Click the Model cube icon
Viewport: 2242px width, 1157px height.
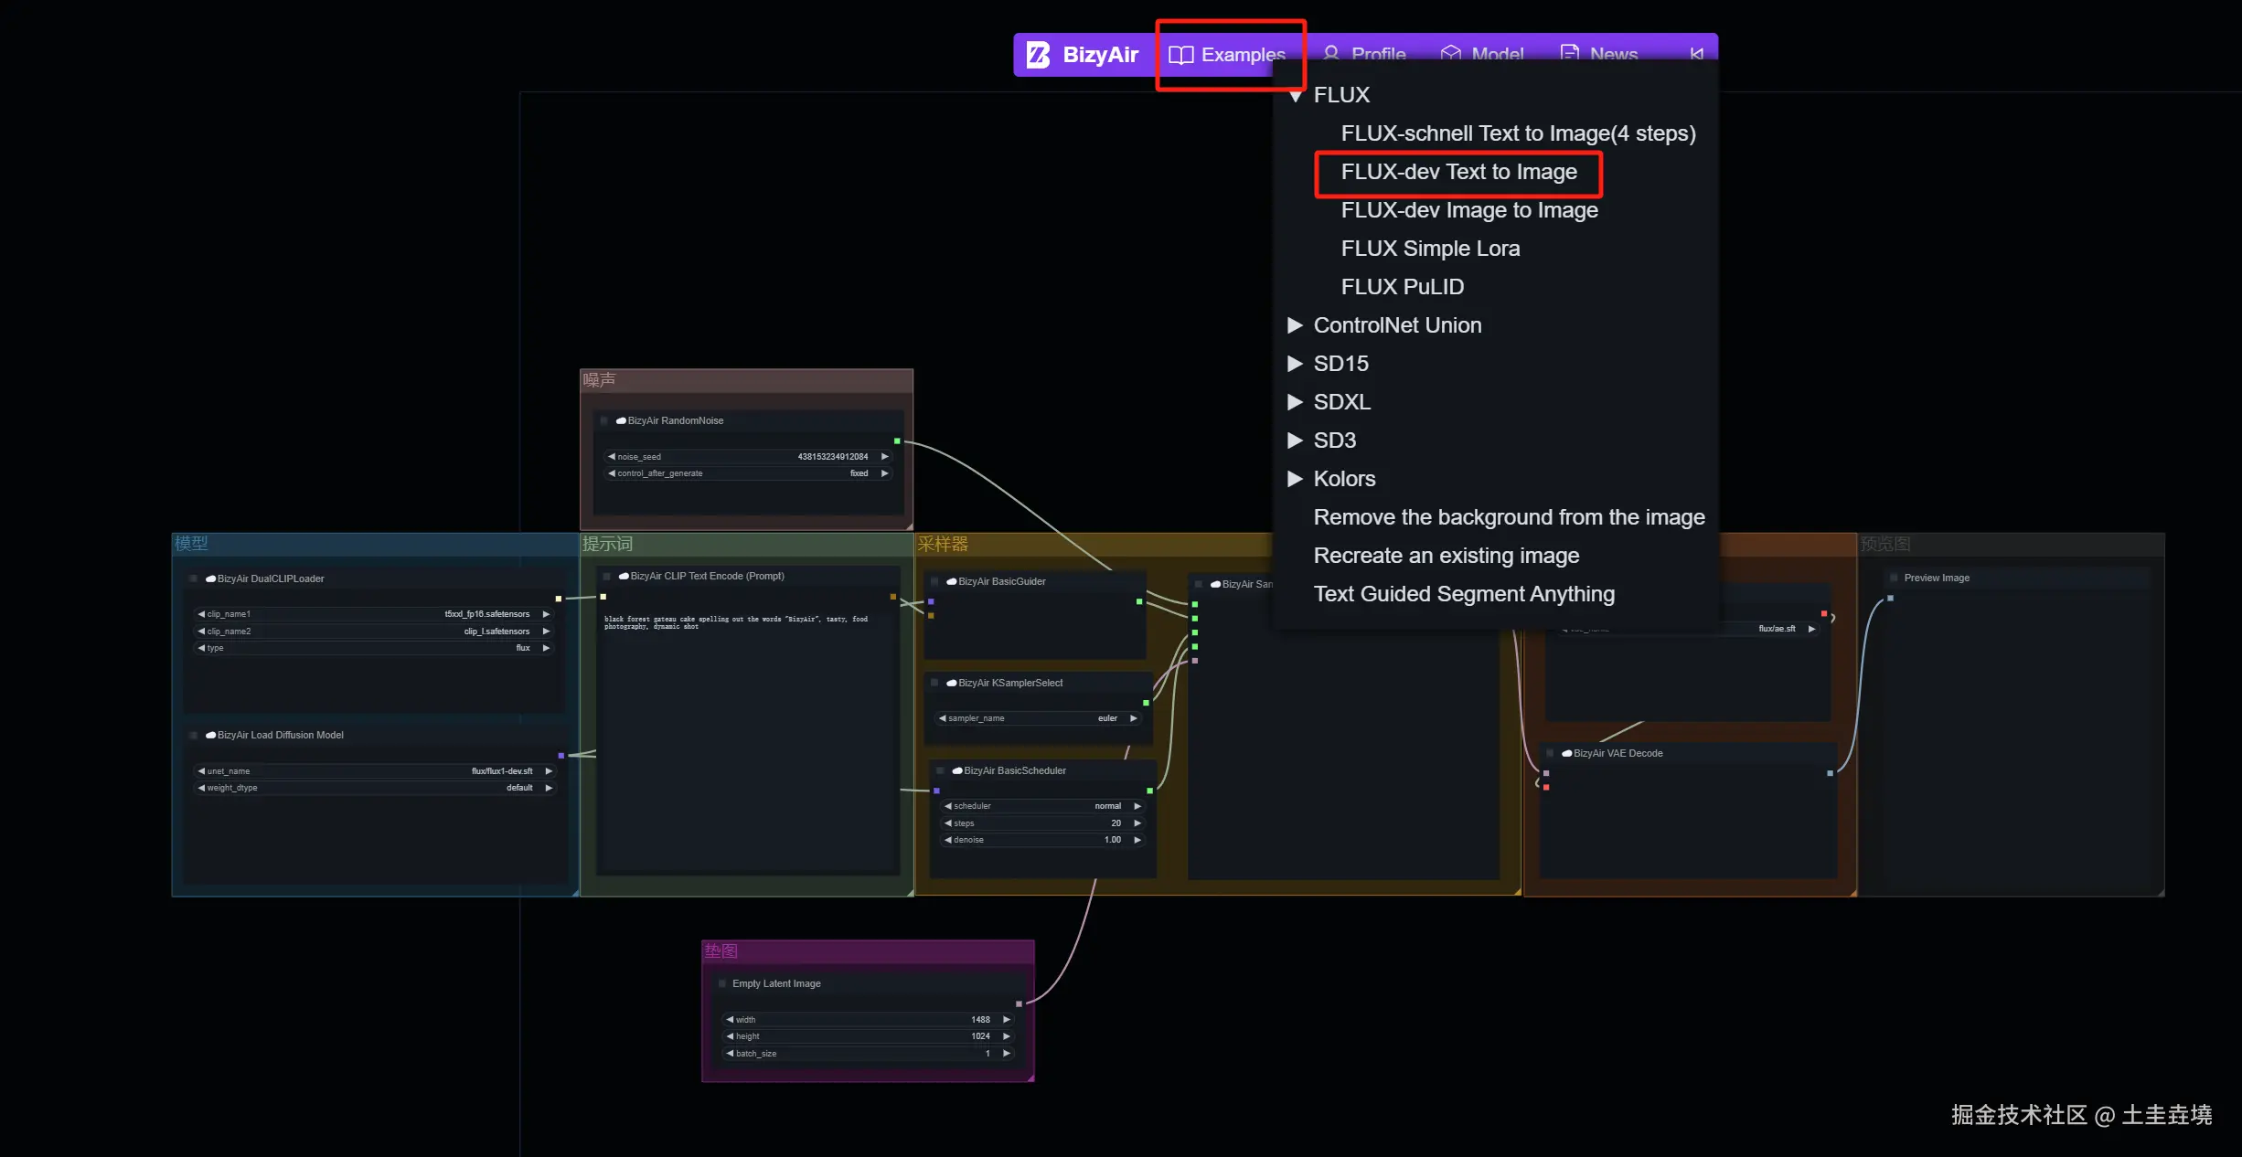click(x=1450, y=53)
